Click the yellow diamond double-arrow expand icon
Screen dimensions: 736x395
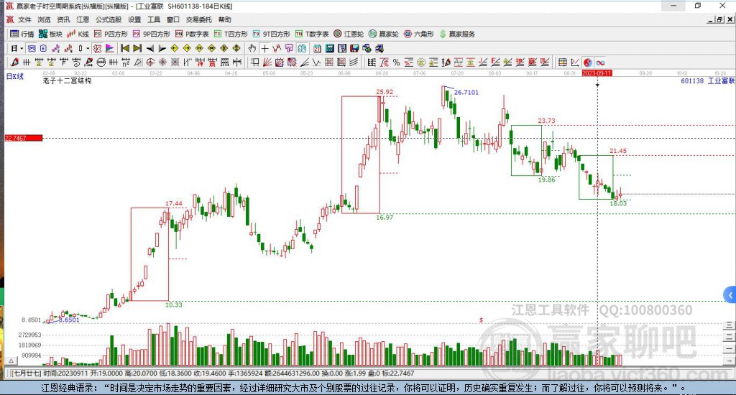(x=199, y=48)
